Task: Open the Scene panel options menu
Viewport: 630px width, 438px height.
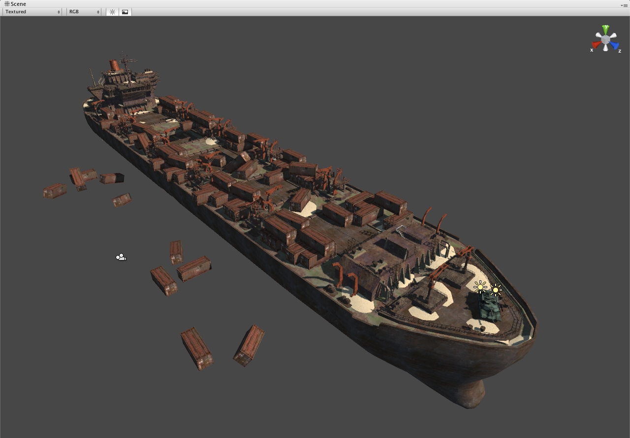Action: click(624, 5)
